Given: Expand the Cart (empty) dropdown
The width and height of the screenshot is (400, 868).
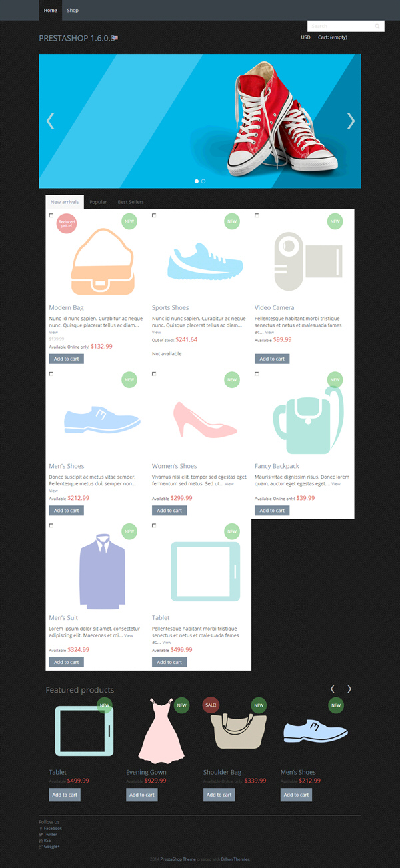Looking at the screenshot, I should 333,37.
